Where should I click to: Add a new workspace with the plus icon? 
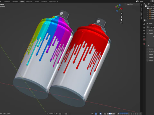57,2
